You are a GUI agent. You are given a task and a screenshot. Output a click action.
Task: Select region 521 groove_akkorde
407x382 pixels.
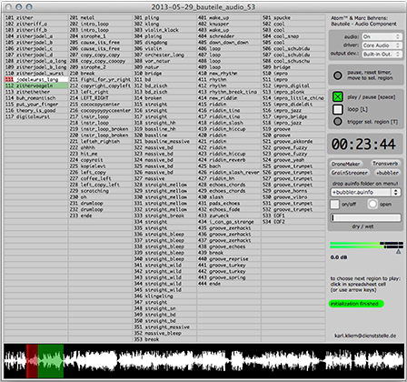pos(293,141)
